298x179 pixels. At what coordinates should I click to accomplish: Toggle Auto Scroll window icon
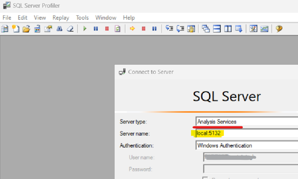[239, 29]
